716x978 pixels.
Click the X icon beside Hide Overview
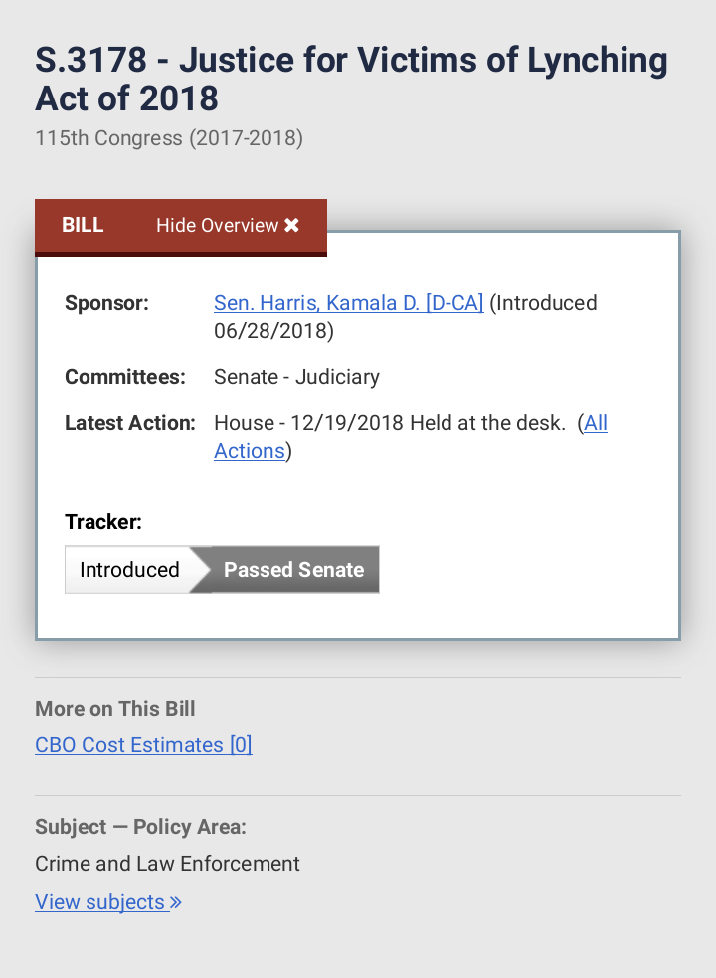click(291, 226)
